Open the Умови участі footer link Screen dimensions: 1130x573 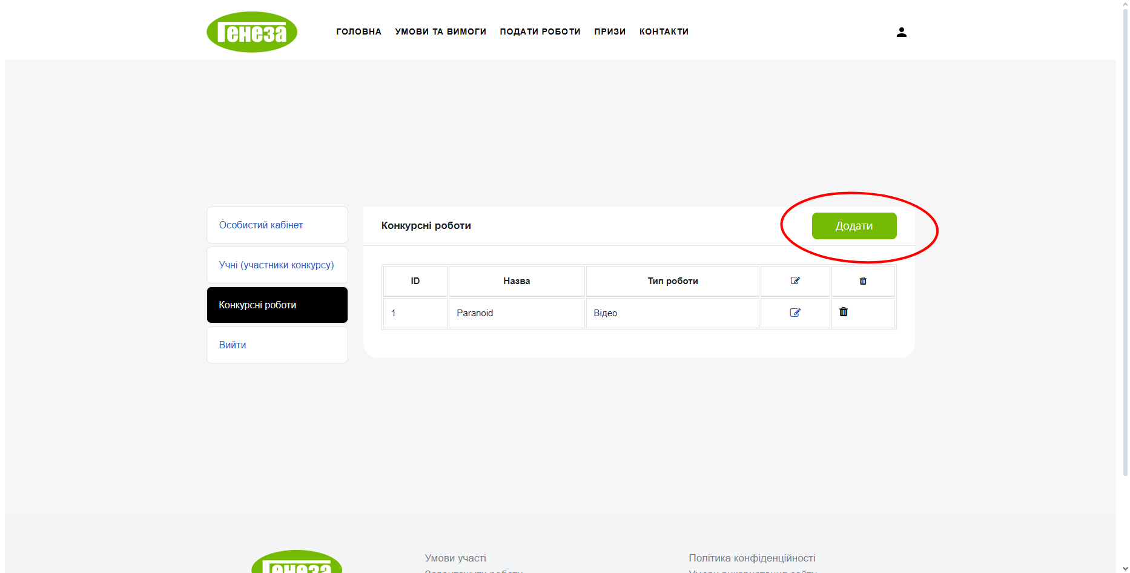coord(455,558)
